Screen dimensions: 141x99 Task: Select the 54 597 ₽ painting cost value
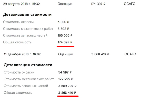tap(65, 72)
